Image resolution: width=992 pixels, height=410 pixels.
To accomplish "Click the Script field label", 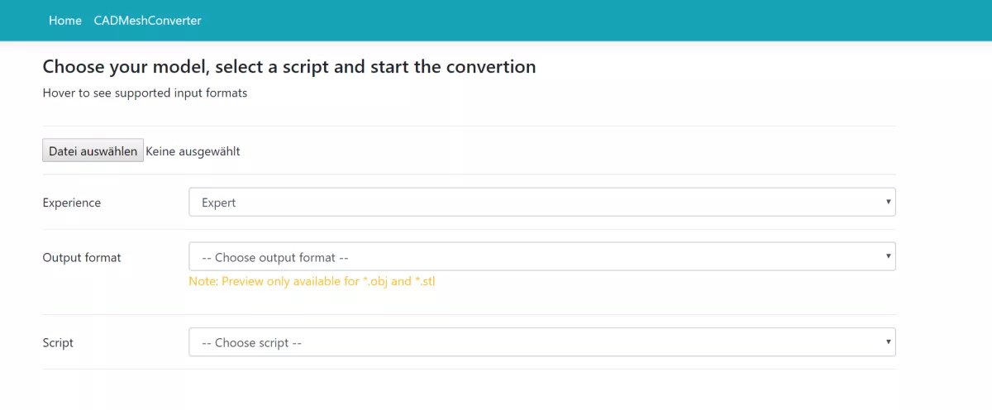I will tap(58, 342).
